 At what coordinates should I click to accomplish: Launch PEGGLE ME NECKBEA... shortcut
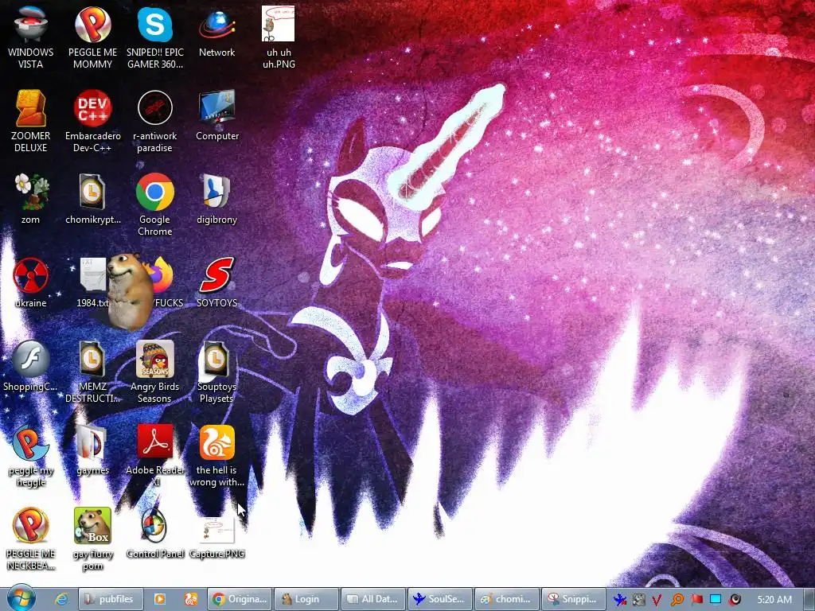pos(30,539)
